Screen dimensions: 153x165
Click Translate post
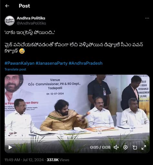click(x=15, y=69)
